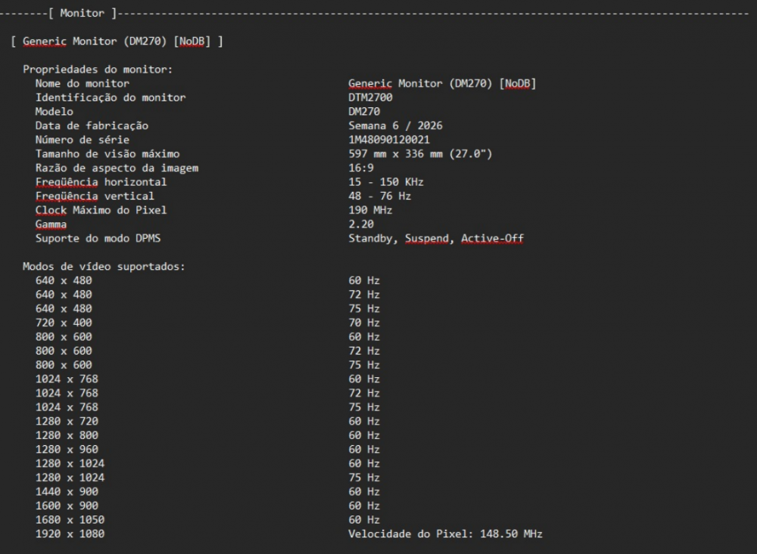Viewport: 757px width, 554px height.
Task: Click the Gamma value 2.20
Action: click(360, 224)
